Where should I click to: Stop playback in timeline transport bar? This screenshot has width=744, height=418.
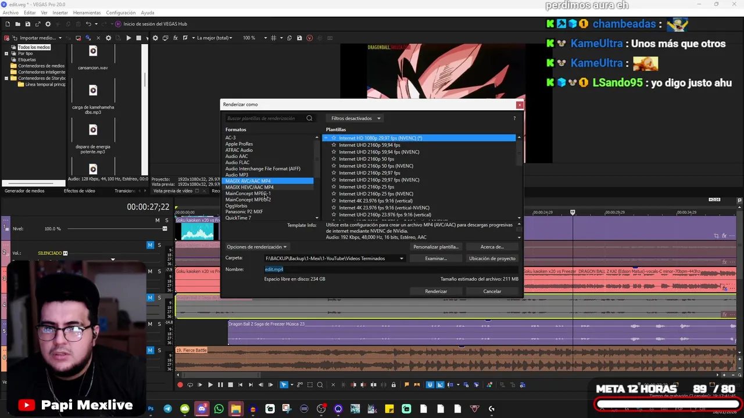230,385
